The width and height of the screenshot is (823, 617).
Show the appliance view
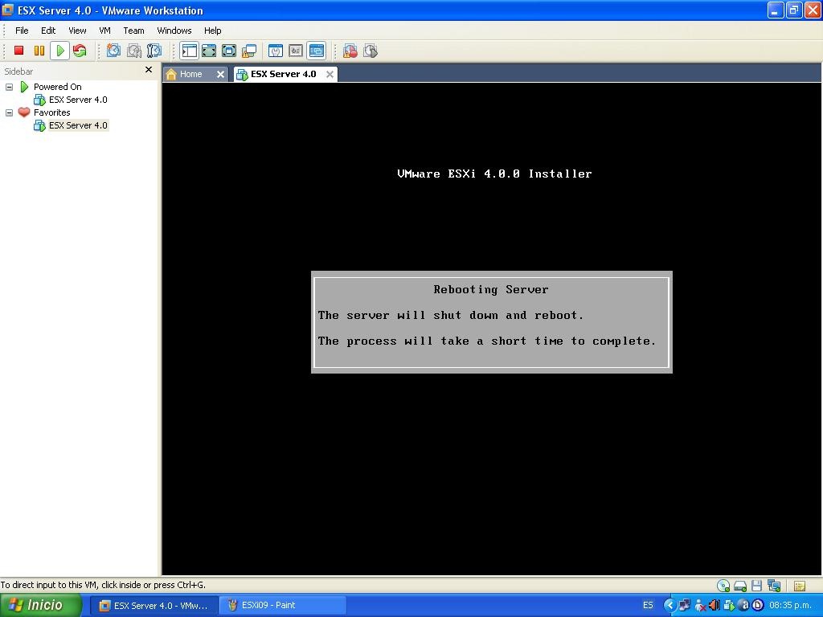(296, 51)
